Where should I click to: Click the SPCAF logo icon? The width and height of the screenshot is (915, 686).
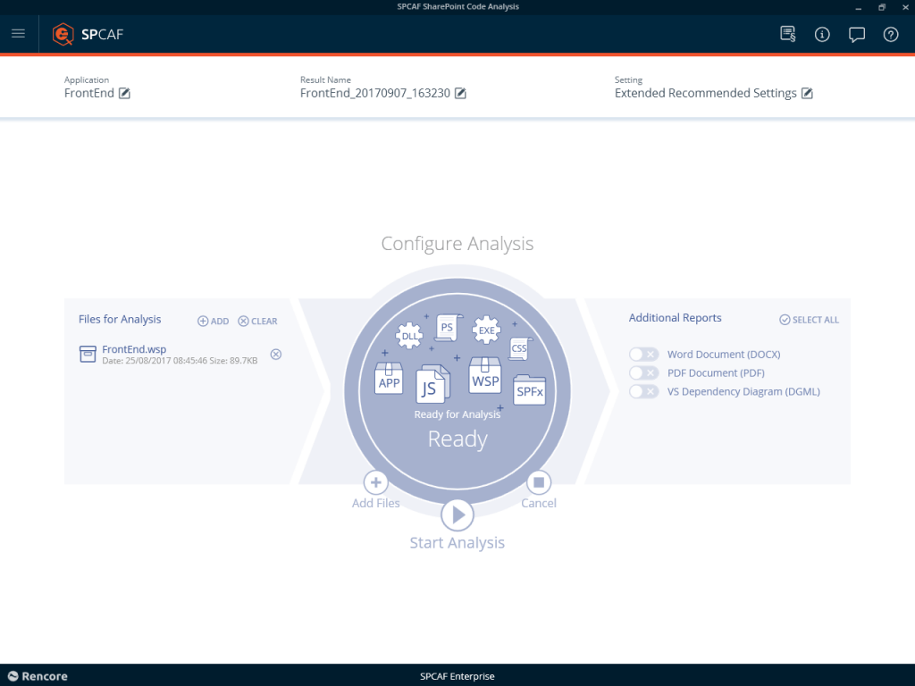pos(63,34)
